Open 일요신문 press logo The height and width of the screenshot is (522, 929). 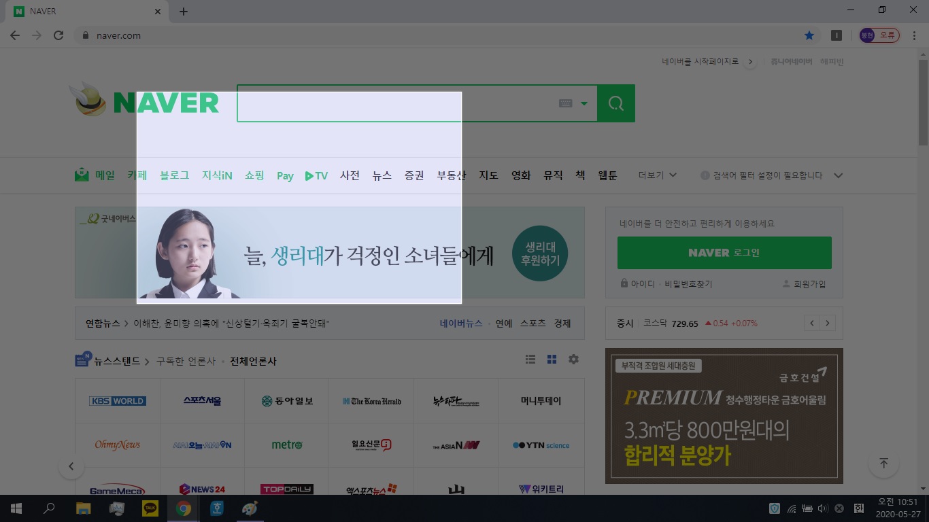tap(371, 445)
